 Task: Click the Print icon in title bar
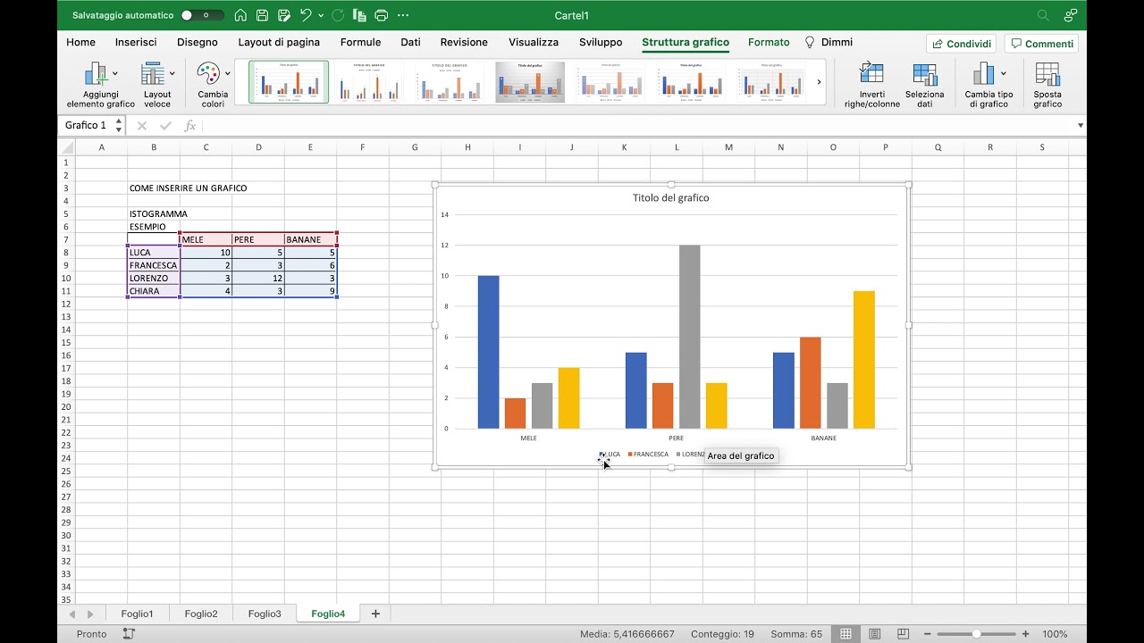[382, 15]
